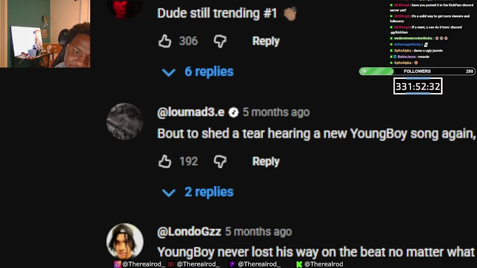
Task: Expand the 2 replies thread
Action: (198, 192)
